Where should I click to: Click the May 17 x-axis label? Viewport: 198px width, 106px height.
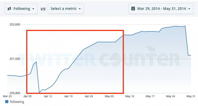pyautogui.click(x=150, y=96)
